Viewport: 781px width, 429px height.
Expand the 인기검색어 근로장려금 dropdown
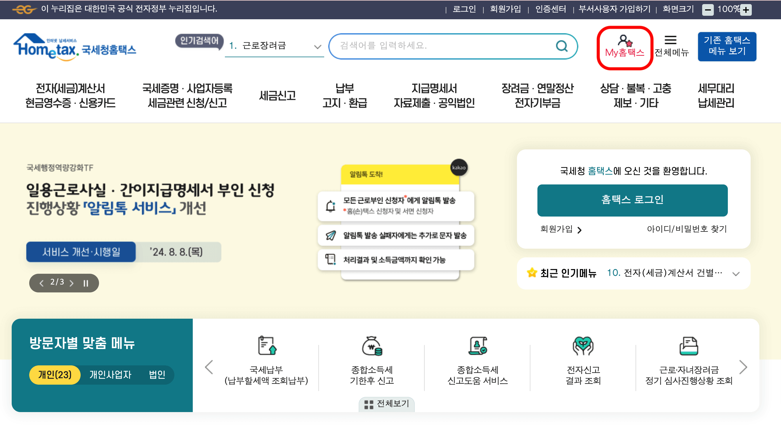317,47
